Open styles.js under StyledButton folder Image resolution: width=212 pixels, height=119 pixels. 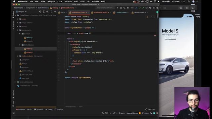pos(29,52)
